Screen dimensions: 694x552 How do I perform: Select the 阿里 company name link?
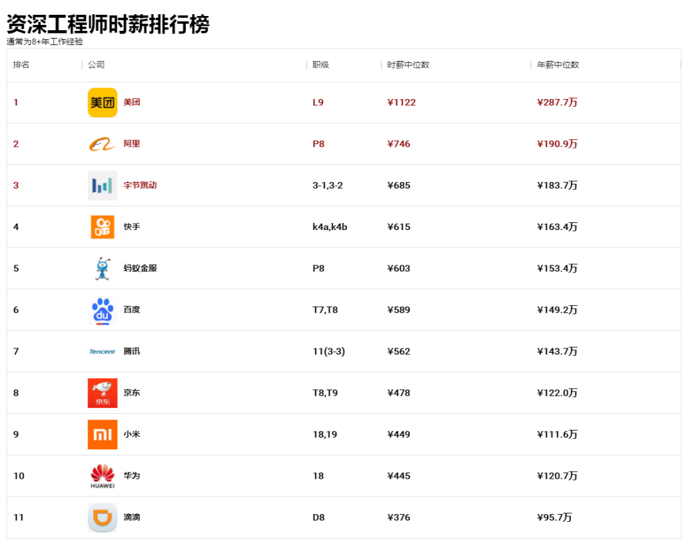[132, 143]
